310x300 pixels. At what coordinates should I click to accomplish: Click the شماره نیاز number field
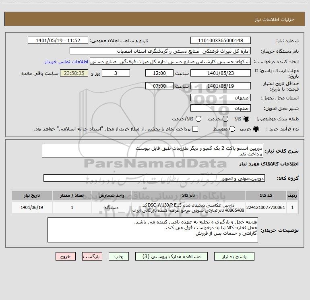(221, 41)
